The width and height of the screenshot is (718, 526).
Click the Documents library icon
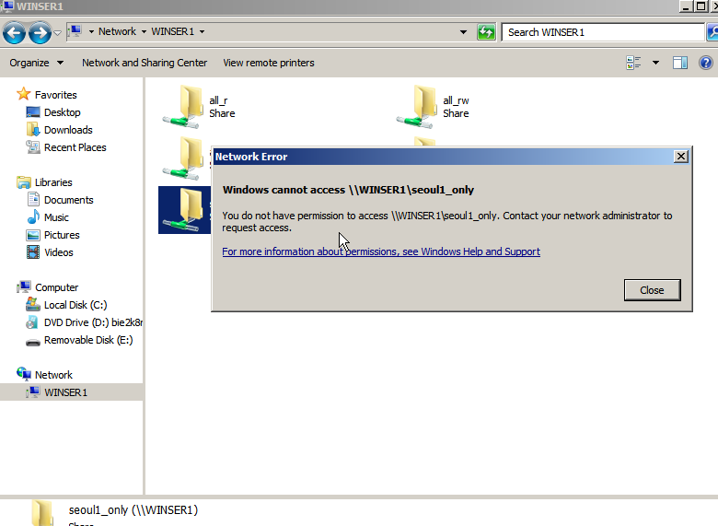tap(33, 199)
